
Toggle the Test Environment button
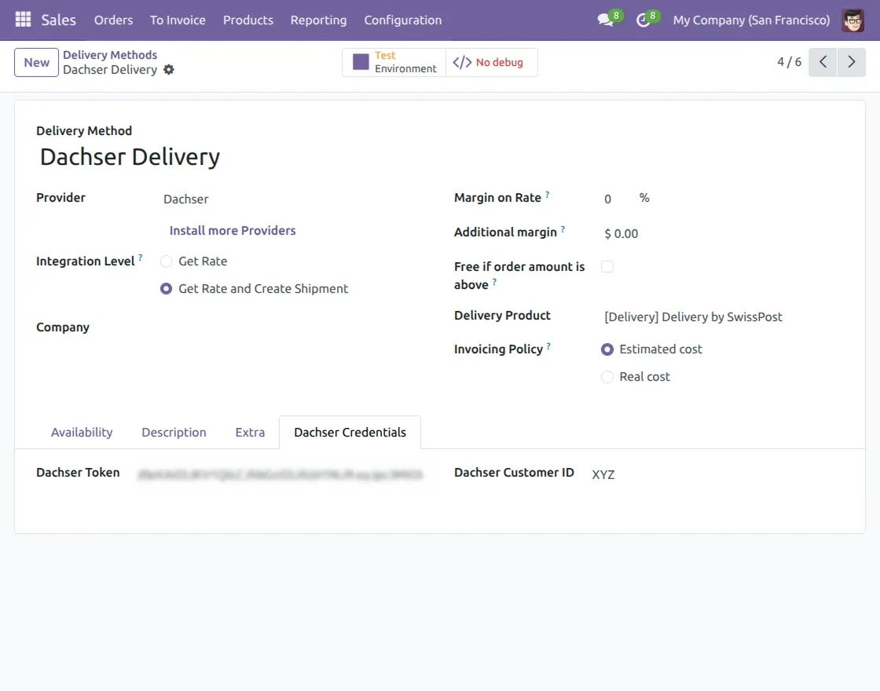tap(394, 62)
